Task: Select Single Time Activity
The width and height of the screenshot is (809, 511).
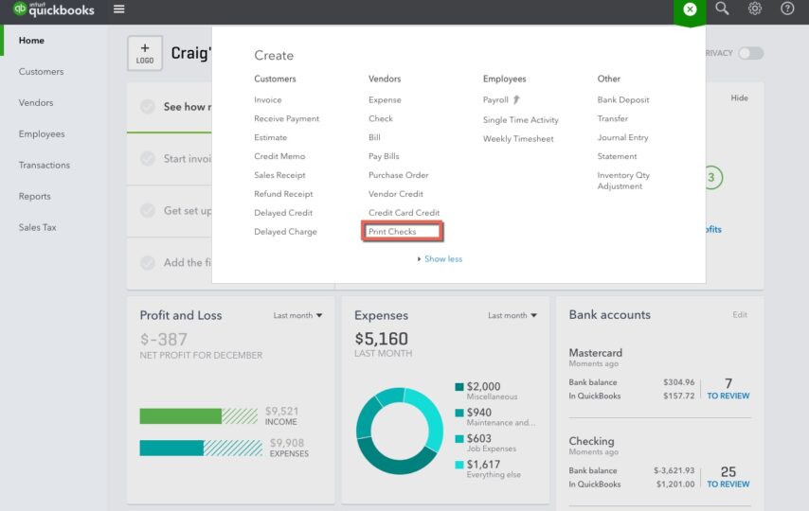Action: pyautogui.click(x=521, y=120)
